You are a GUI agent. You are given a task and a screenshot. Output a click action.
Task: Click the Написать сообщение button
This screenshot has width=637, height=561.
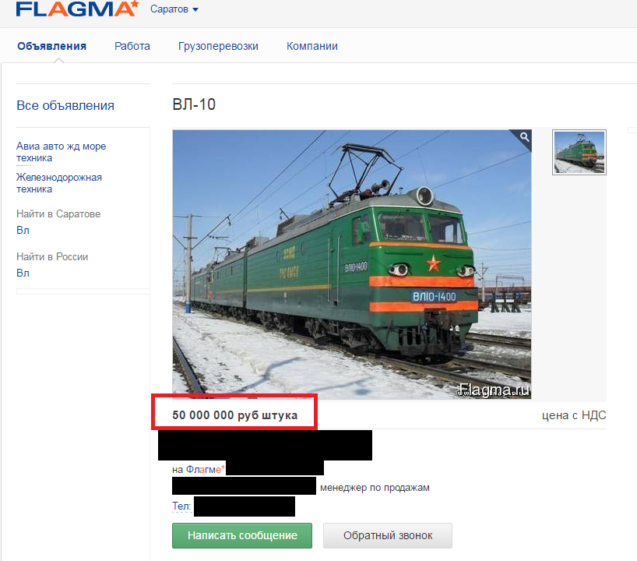click(x=242, y=535)
